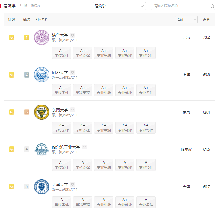Favorite 清华大学 with the heart icon
Image resolution: width=219 pixels, height=210 pixels.
coord(73,35)
